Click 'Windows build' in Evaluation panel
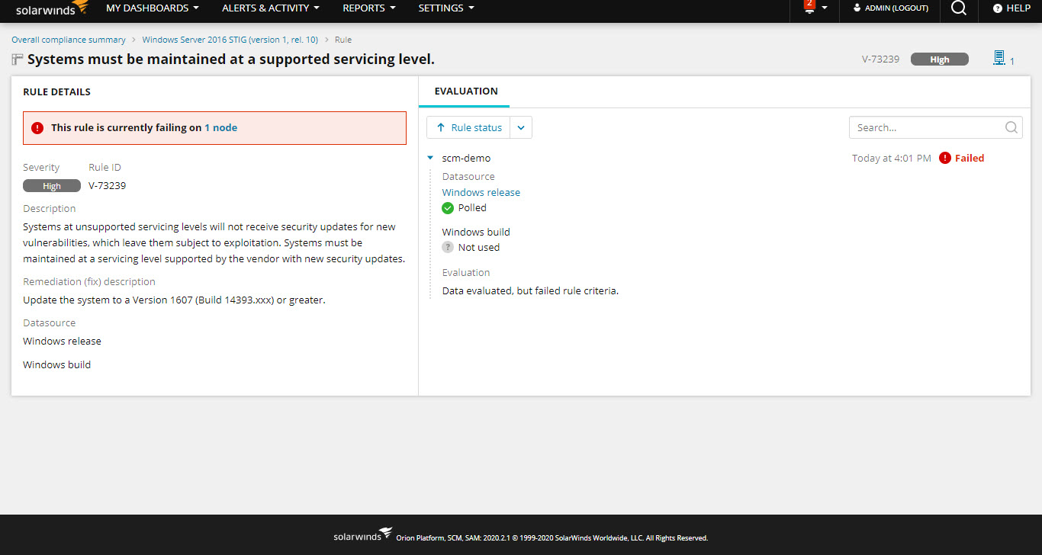 pyautogui.click(x=476, y=233)
